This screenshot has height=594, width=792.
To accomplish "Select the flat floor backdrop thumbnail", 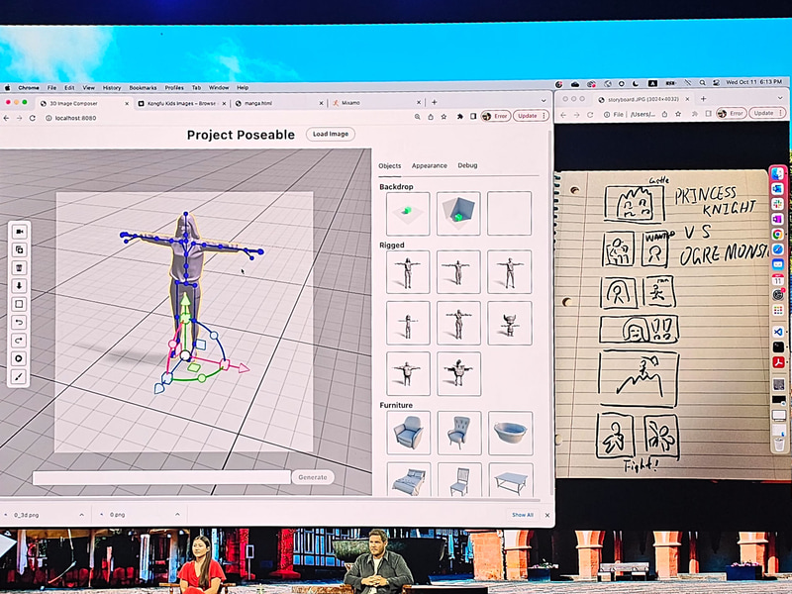I will coord(408,213).
